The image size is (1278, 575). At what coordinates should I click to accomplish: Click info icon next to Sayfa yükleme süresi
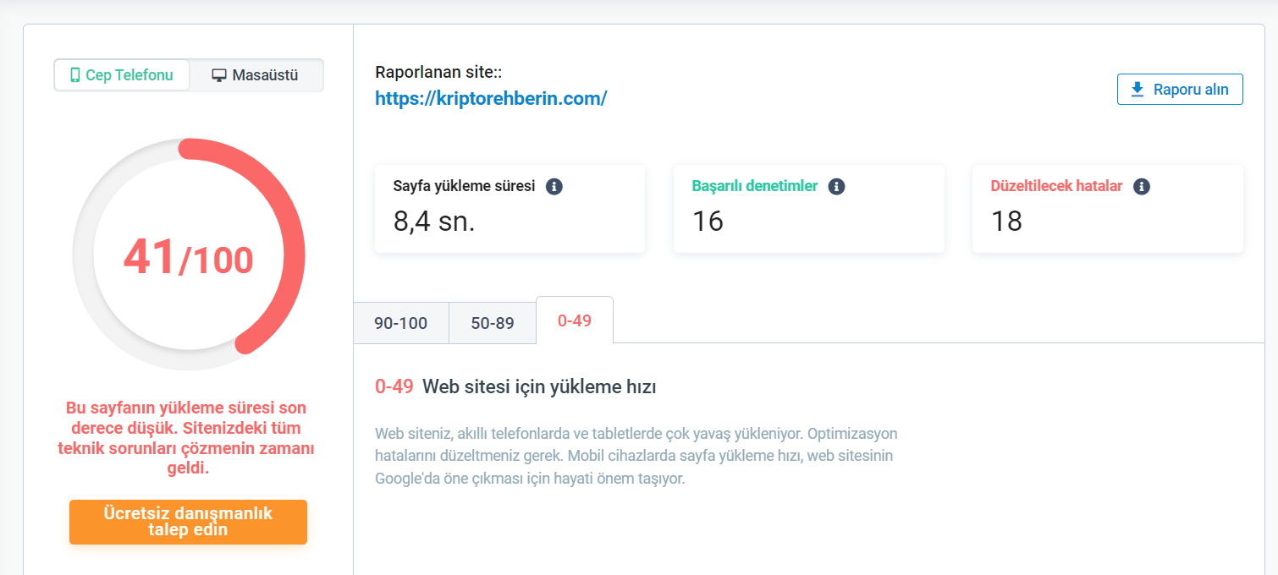(x=554, y=186)
